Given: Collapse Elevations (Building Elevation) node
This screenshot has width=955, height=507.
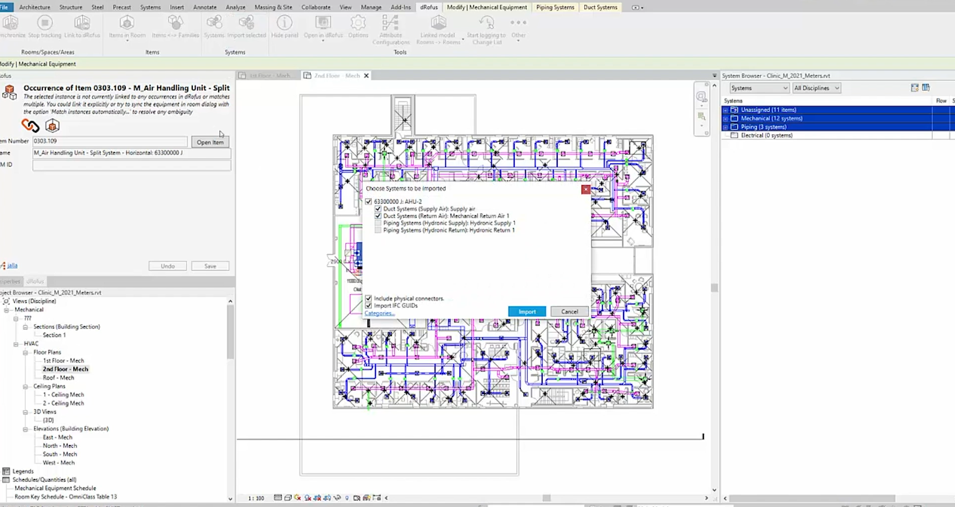Looking at the screenshot, I should click(25, 429).
